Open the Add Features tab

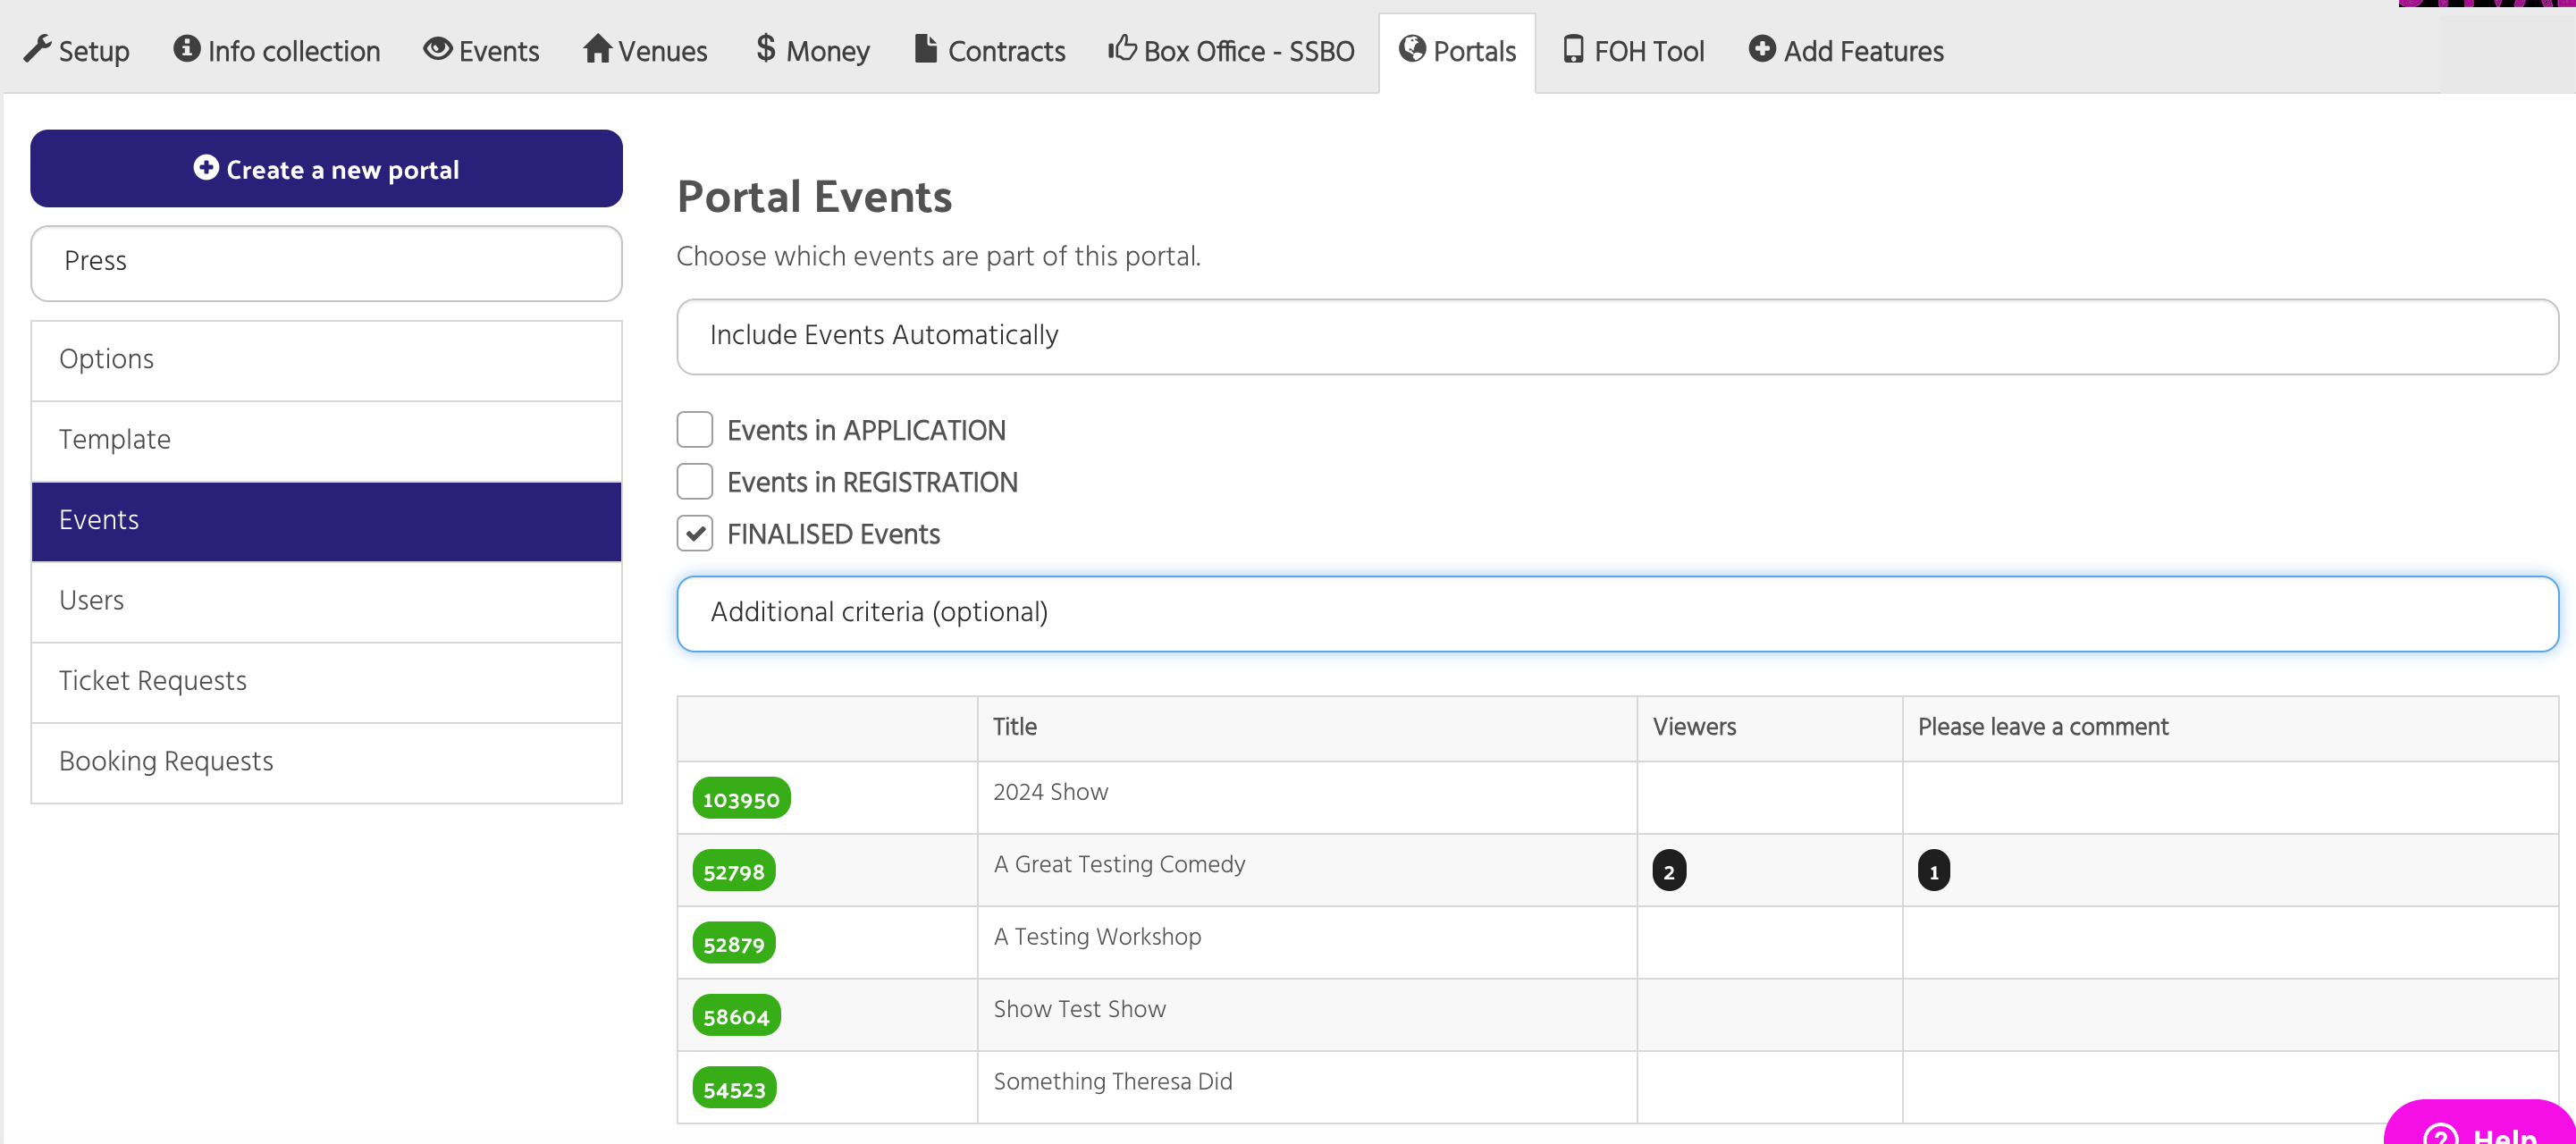tap(1846, 50)
